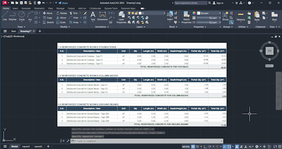Click the Share button

click(63, 3)
